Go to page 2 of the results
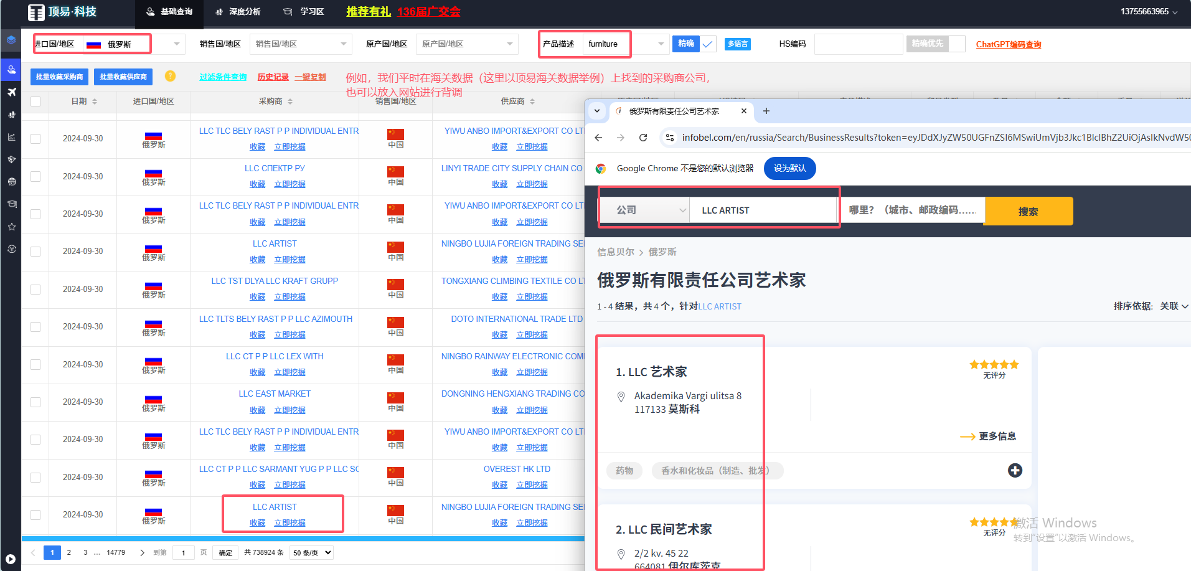The height and width of the screenshot is (571, 1191). [x=69, y=553]
